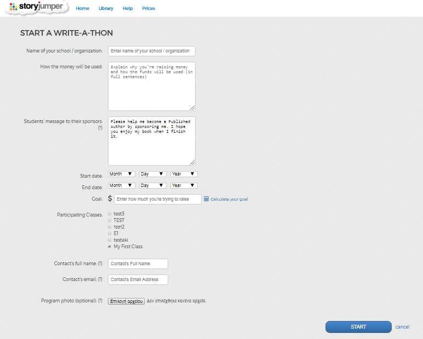Open the Start date Year dropdown
Viewport: 423px width, 339px height.
[184, 174]
